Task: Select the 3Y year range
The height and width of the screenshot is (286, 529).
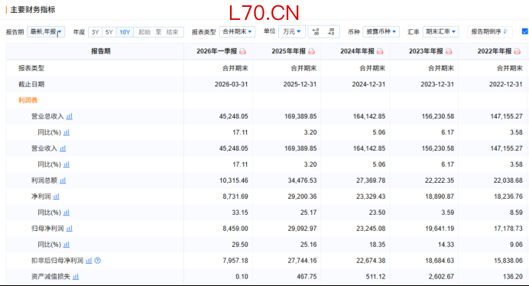Action: [95, 32]
